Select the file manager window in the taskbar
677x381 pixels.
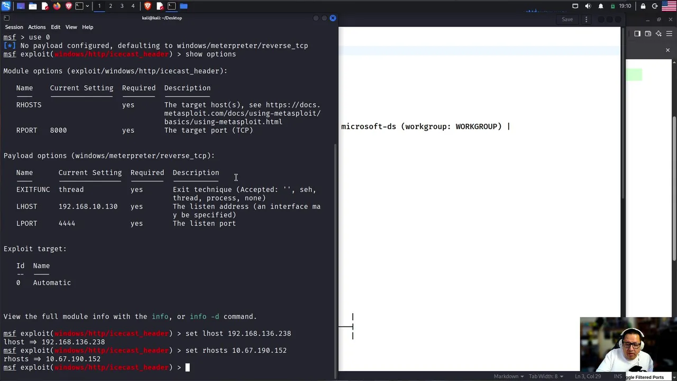click(x=184, y=6)
